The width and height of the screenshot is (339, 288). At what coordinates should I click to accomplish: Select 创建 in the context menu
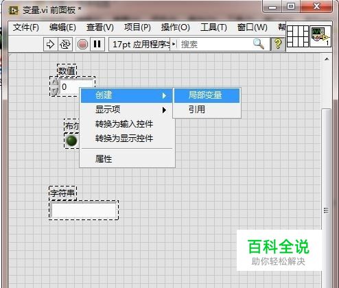126,95
